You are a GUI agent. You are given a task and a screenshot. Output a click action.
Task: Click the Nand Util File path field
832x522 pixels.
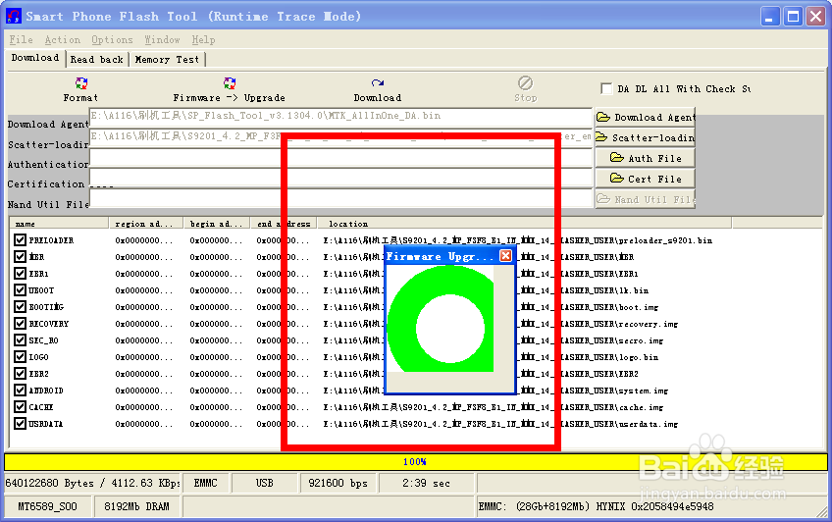click(x=340, y=198)
